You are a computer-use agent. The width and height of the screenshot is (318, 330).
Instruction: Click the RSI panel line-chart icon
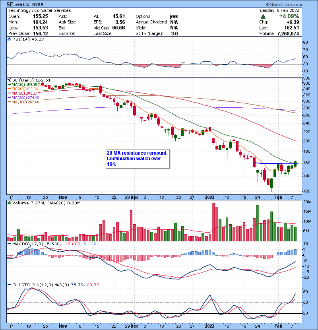[9, 39]
